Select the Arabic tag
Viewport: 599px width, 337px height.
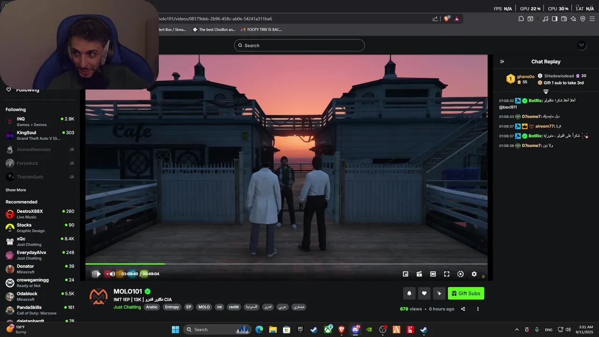[x=152, y=307]
